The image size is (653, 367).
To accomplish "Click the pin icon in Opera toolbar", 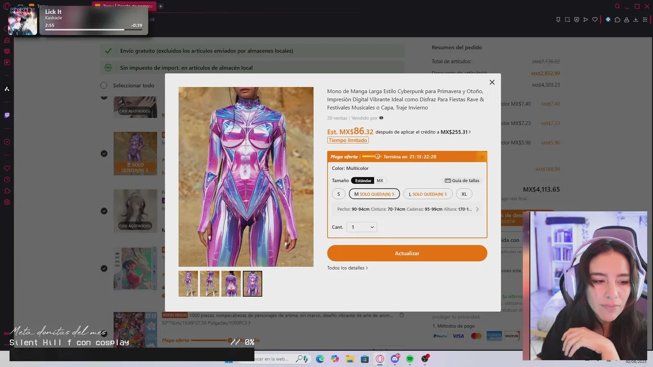I will [558, 20].
